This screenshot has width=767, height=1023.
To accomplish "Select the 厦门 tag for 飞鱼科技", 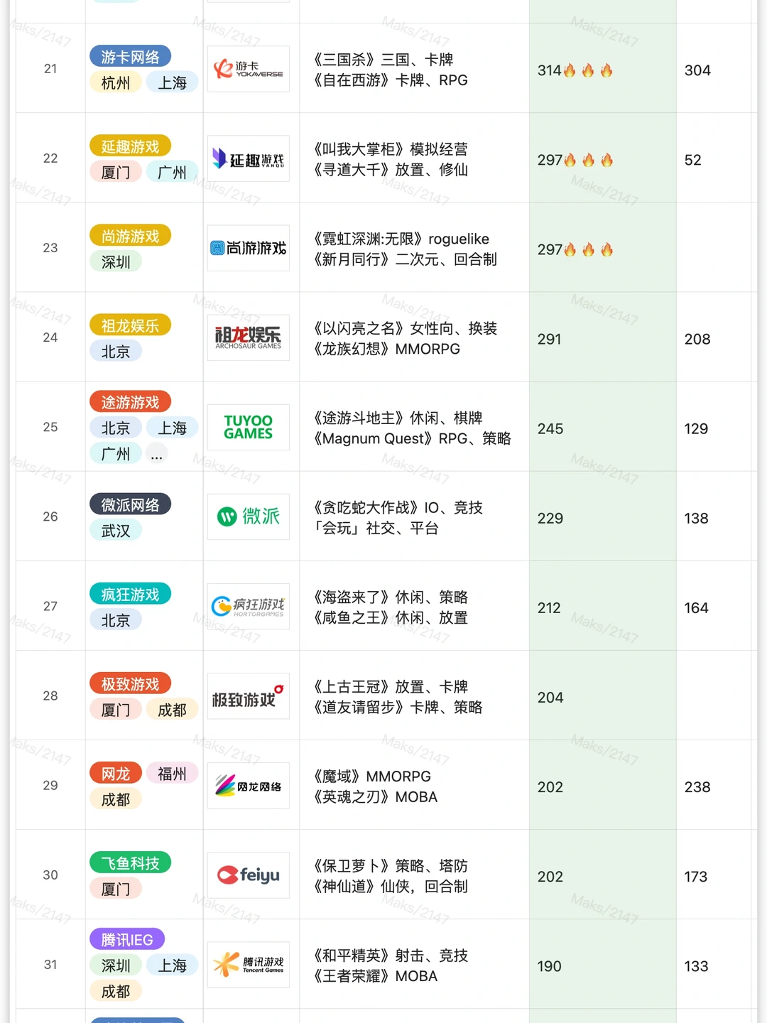I will point(116,888).
